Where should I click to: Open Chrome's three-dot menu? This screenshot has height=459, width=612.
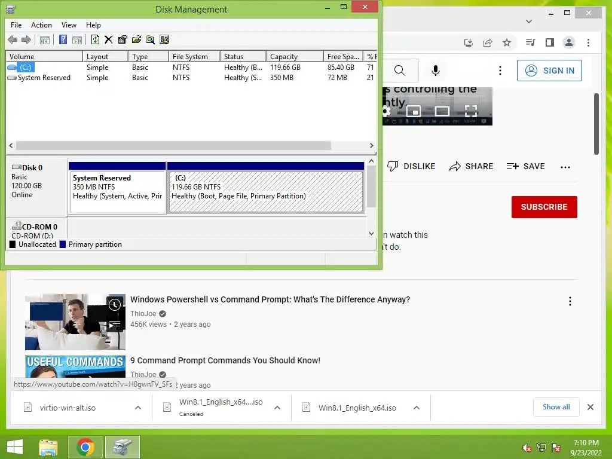[588, 42]
